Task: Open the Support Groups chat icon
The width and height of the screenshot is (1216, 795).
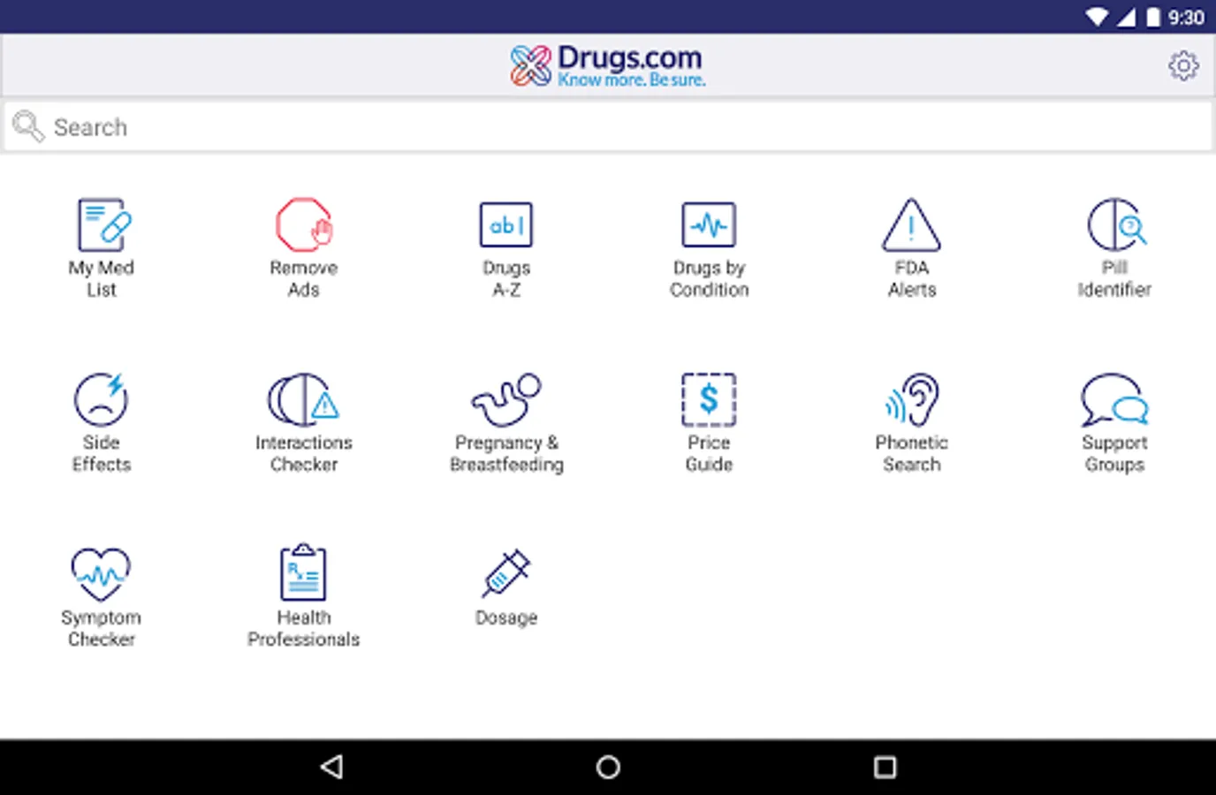Action: coord(1115,399)
